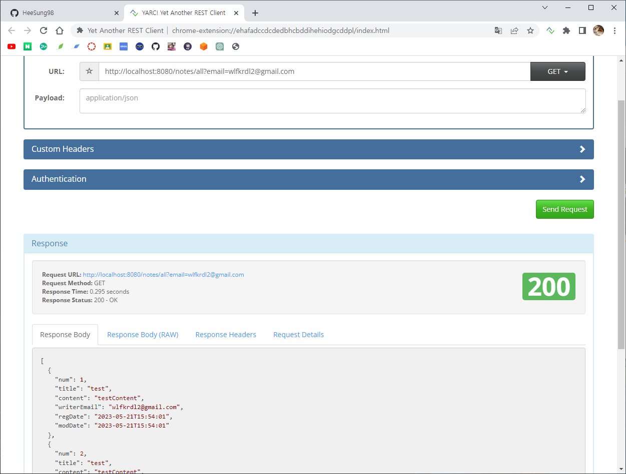The image size is (626, 474).
Task: Click the Payload application/json text area
Action: (333, 101)
